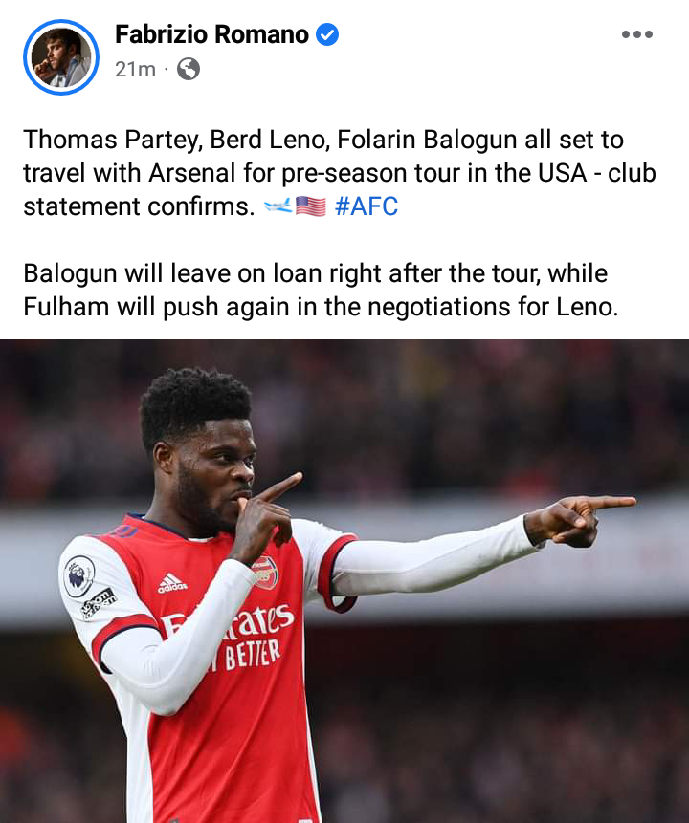Viewport: 689px width, 823px height.
Task: Click the Premier League sleeve badge
Action: 79,576
